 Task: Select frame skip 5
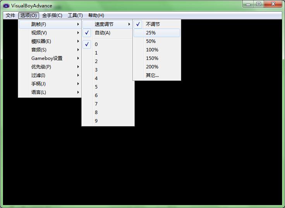coord(108,87)
